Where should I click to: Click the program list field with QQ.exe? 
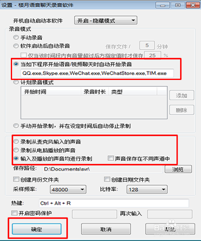click(x=97, y=73)
